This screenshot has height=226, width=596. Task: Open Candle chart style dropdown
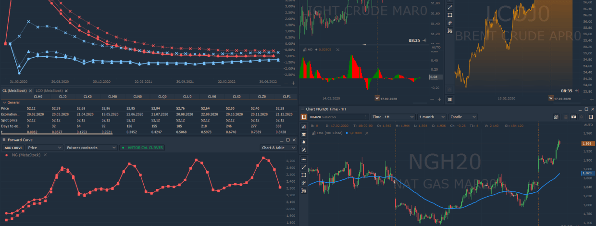click(x=463, y=117)
